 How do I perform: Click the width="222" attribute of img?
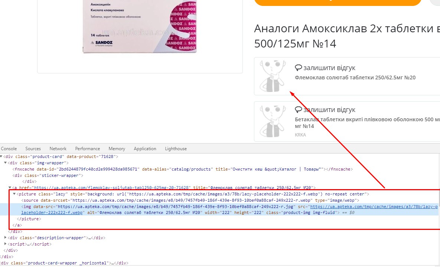218,212
